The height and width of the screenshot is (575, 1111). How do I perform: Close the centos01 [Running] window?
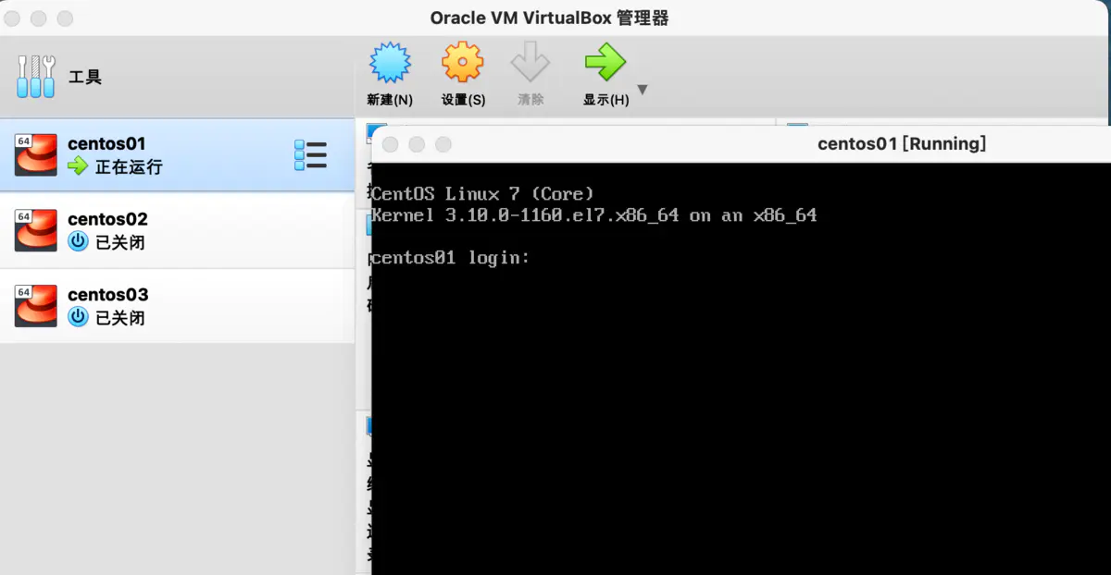coord(391,144)
